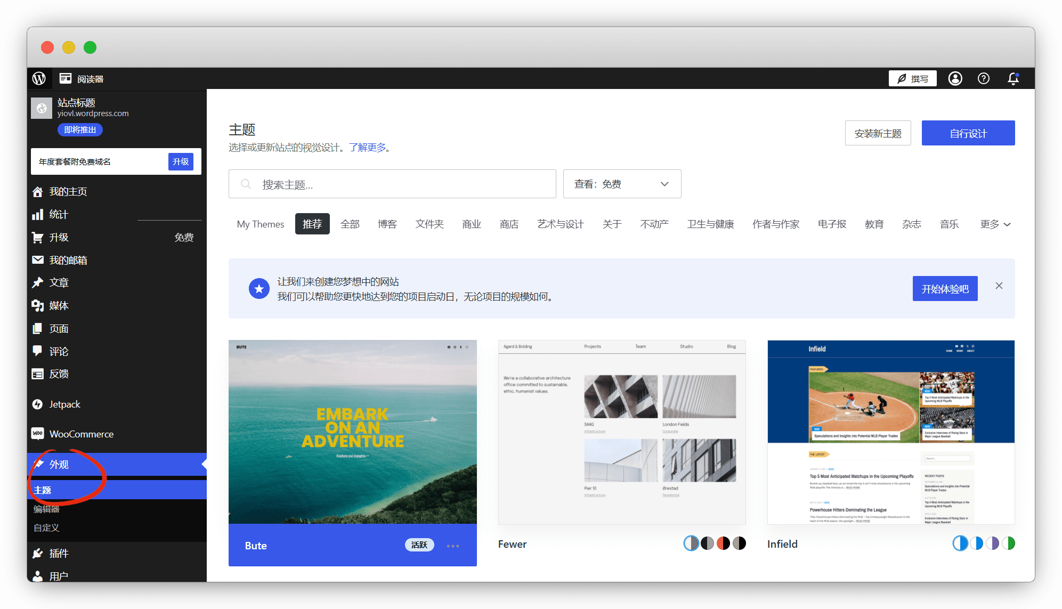Click the WordPress logo icon
Screen dimensions: 1062x609
[x=39, y=78]
